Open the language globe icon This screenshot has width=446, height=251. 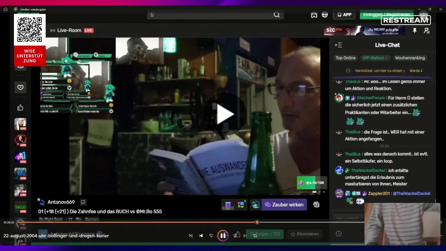tap(325, 15)
